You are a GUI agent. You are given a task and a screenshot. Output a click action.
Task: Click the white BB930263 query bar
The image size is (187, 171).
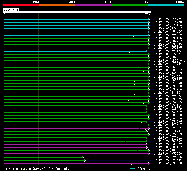tap(77, 12)
